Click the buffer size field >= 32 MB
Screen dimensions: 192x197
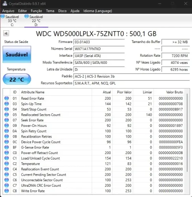click(175, 42)
